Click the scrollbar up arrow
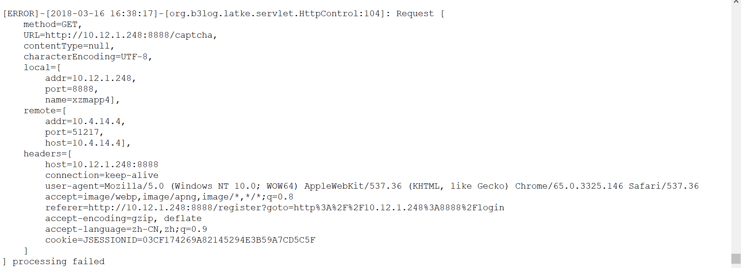 [x=736, y=2]
